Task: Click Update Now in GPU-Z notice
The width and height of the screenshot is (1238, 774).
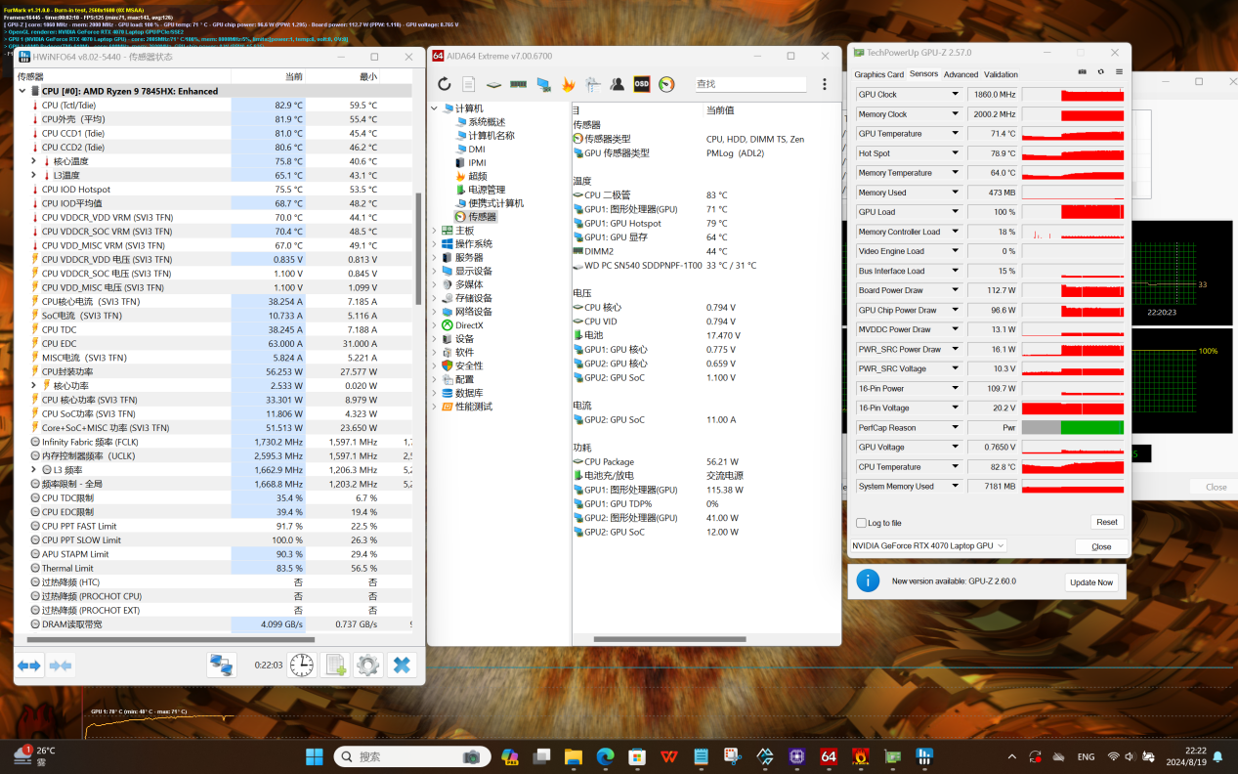Action: 1090,582
